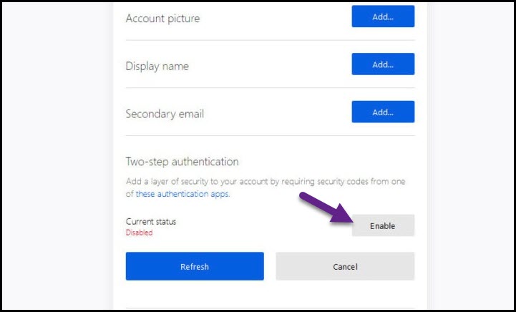Cancel the account settings changes
The width and height of the screenshot is (516, 312).
[x=345, y=266]
